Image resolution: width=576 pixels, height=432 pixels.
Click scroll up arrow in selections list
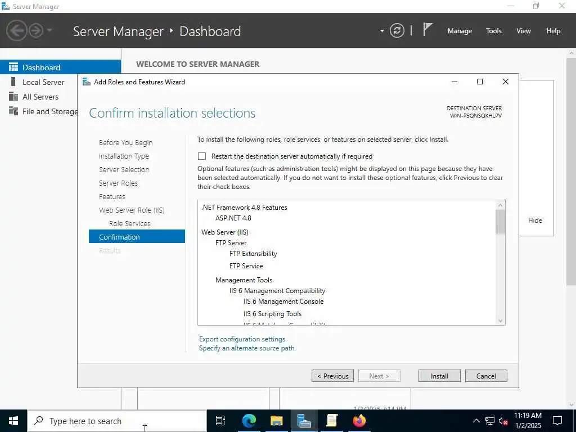(x=500, y=205)
